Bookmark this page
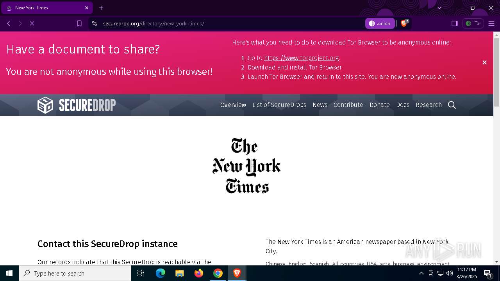This screenshot has width=500, height=281. pyautogui.click(x=79, y=23)
